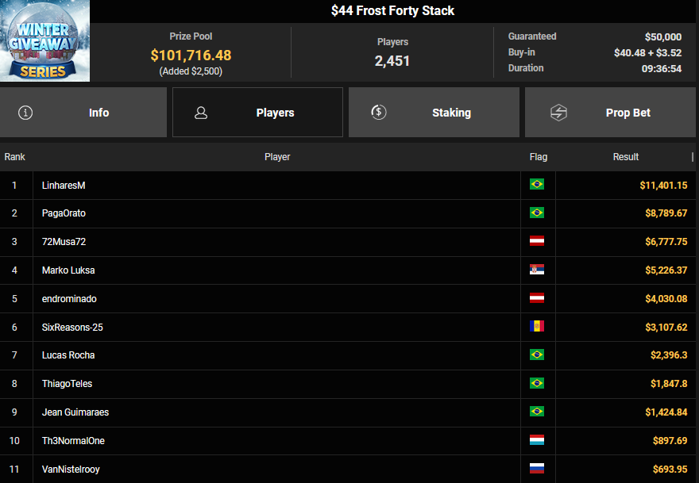This screenshot has height=483, width=699.
Task: Select player PagaOrato in the list
Action: 64,213
